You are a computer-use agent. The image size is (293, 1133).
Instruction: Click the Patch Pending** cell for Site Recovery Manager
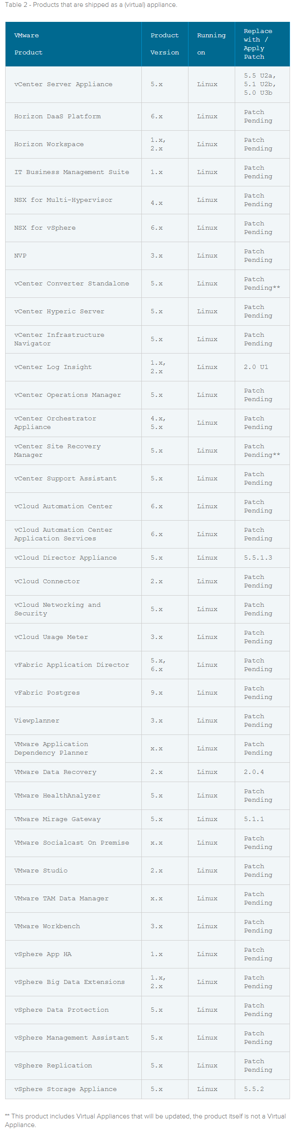(x=262, y=450)
